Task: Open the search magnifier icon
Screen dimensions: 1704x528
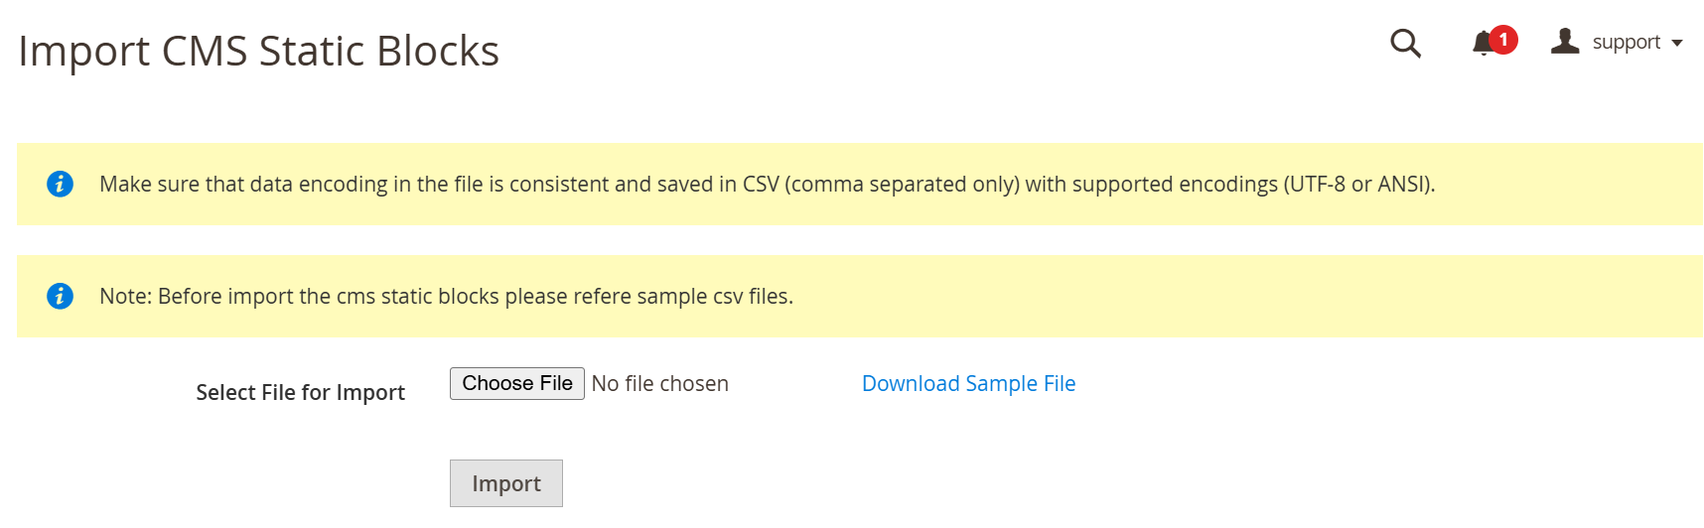Action: 1405,44
